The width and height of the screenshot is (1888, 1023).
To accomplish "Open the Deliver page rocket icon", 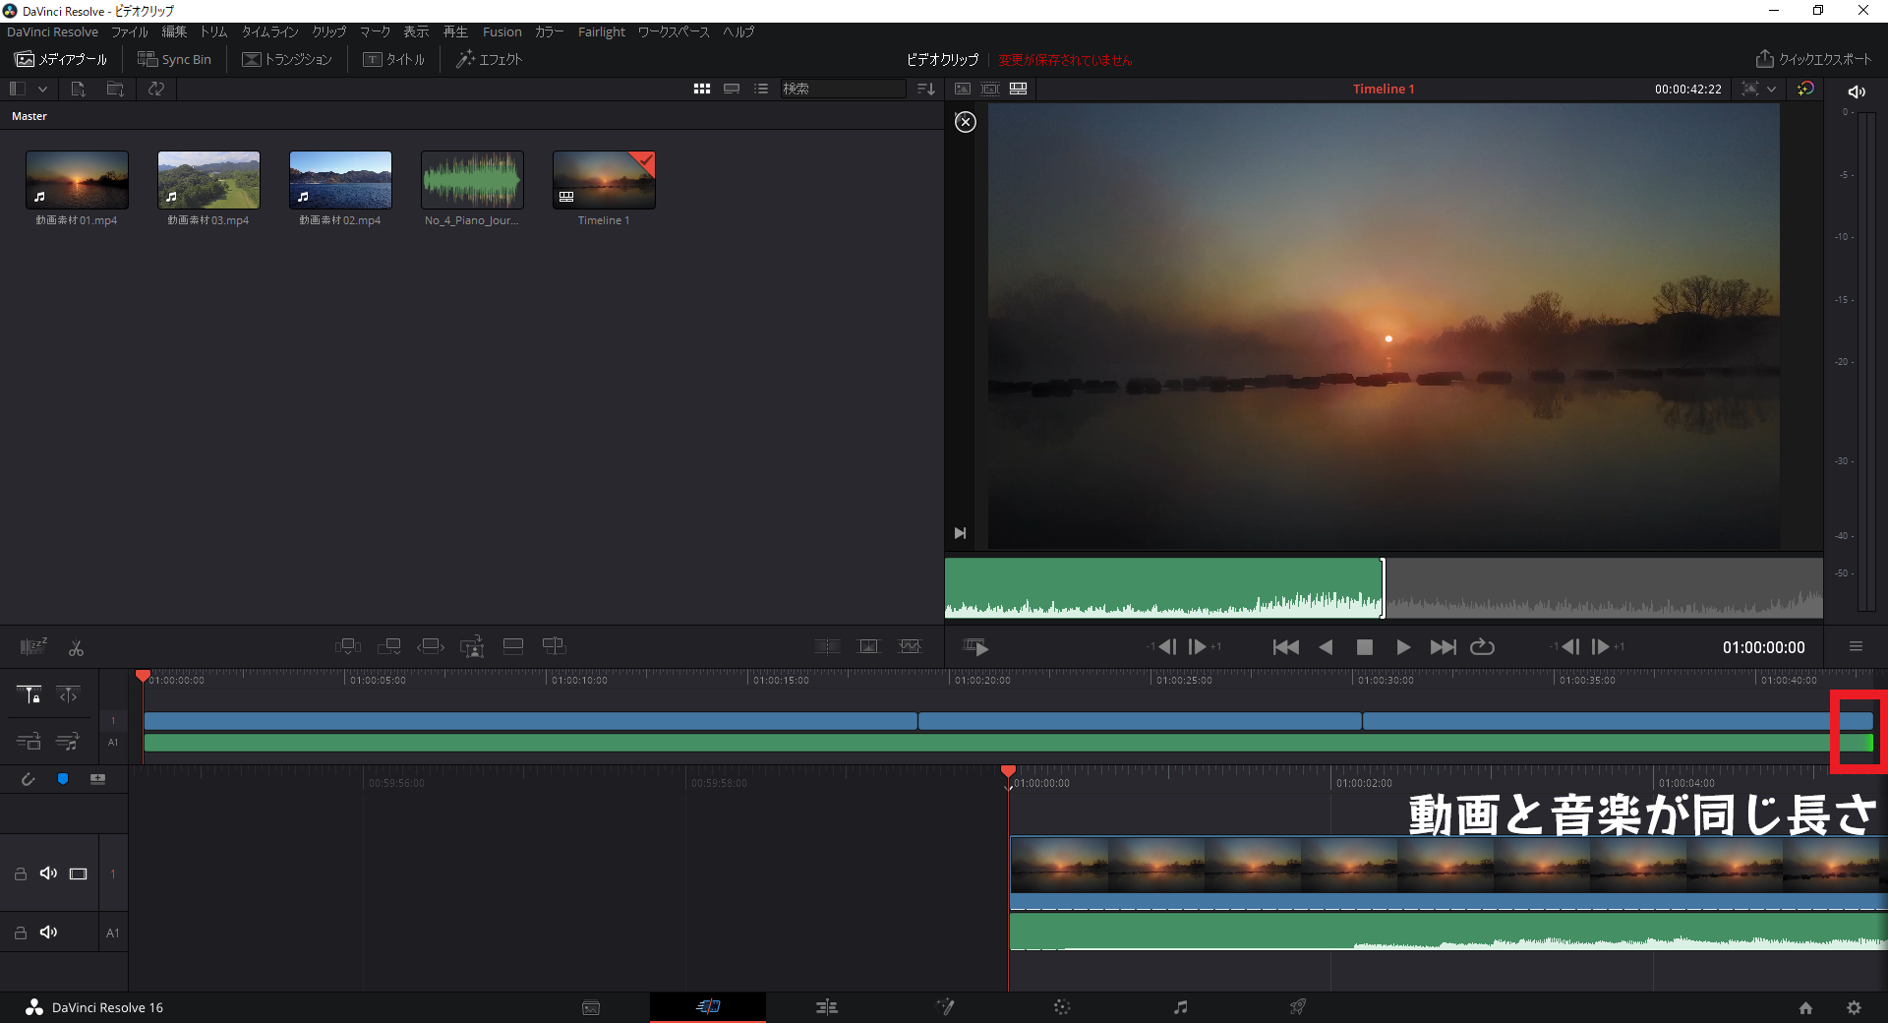I will coord(1298,1006).
